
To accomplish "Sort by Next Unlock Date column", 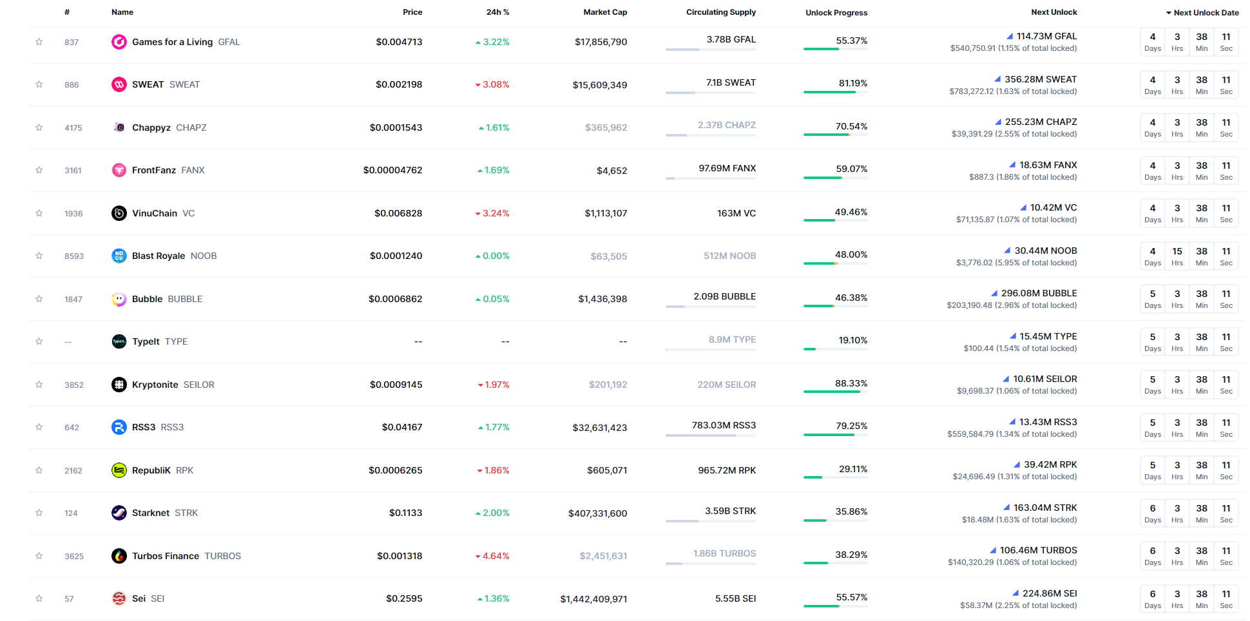I will click(x=1202, y=13).
